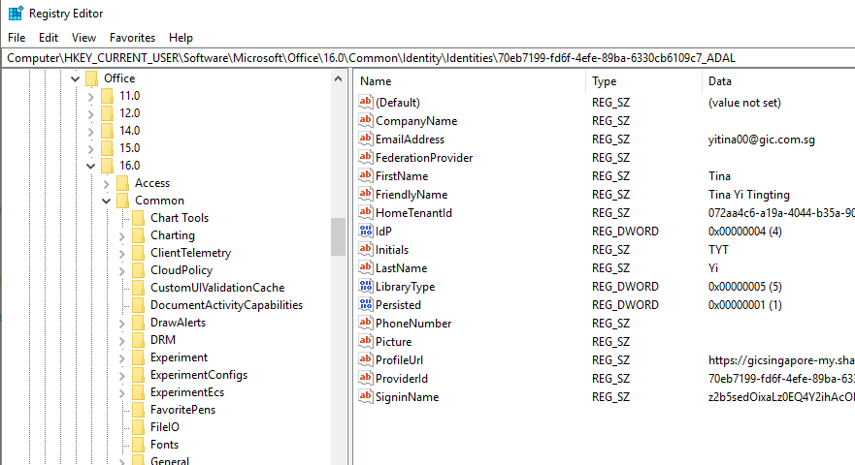The height and width of the screenshot is (465, 855).
Task: Click the string icon for HomeTenantId
Action: [x=365, y=212]
